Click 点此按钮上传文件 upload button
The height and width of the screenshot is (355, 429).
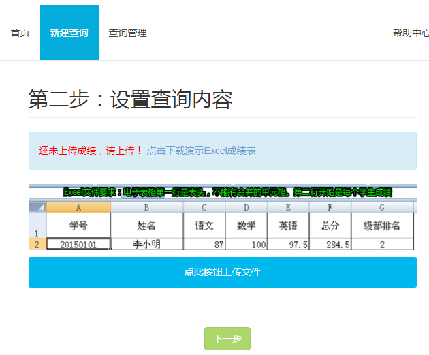click(223, 272)
